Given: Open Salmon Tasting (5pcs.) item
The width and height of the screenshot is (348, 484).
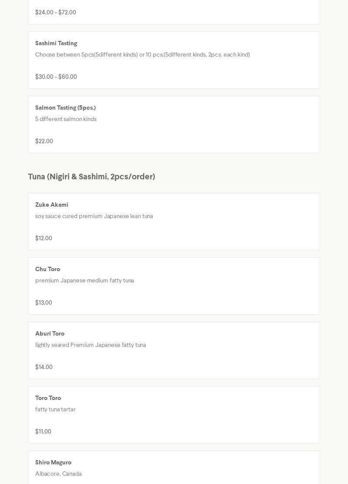Looking at the screenshot, I should coord(65,108).
